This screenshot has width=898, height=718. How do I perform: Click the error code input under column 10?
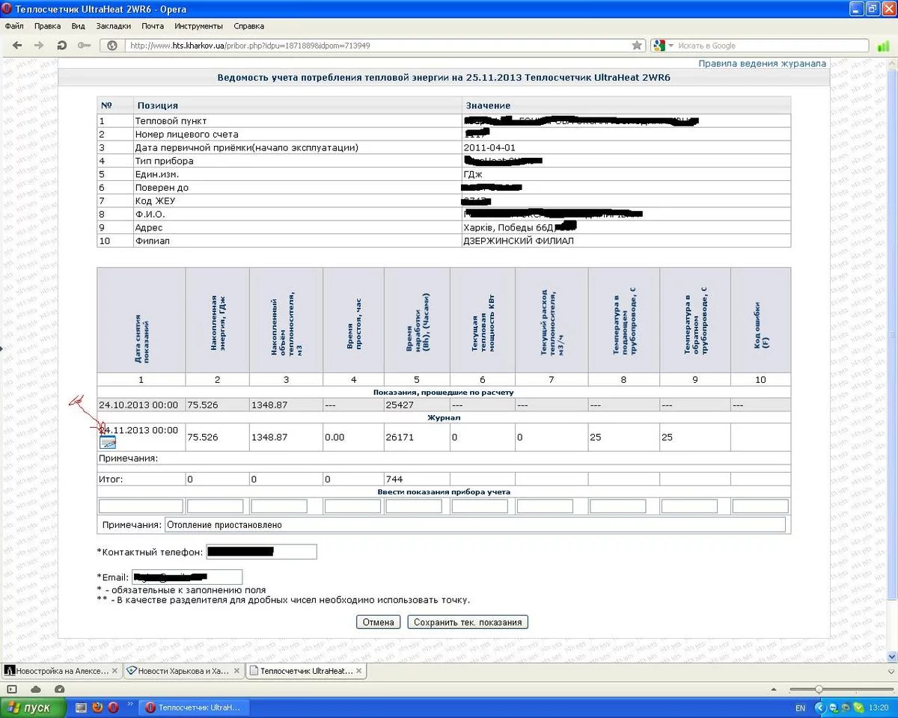tap(760, 506)
